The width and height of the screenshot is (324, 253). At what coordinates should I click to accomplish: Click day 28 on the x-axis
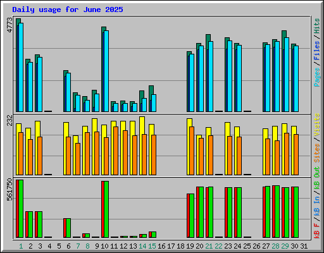click(275, 246)
